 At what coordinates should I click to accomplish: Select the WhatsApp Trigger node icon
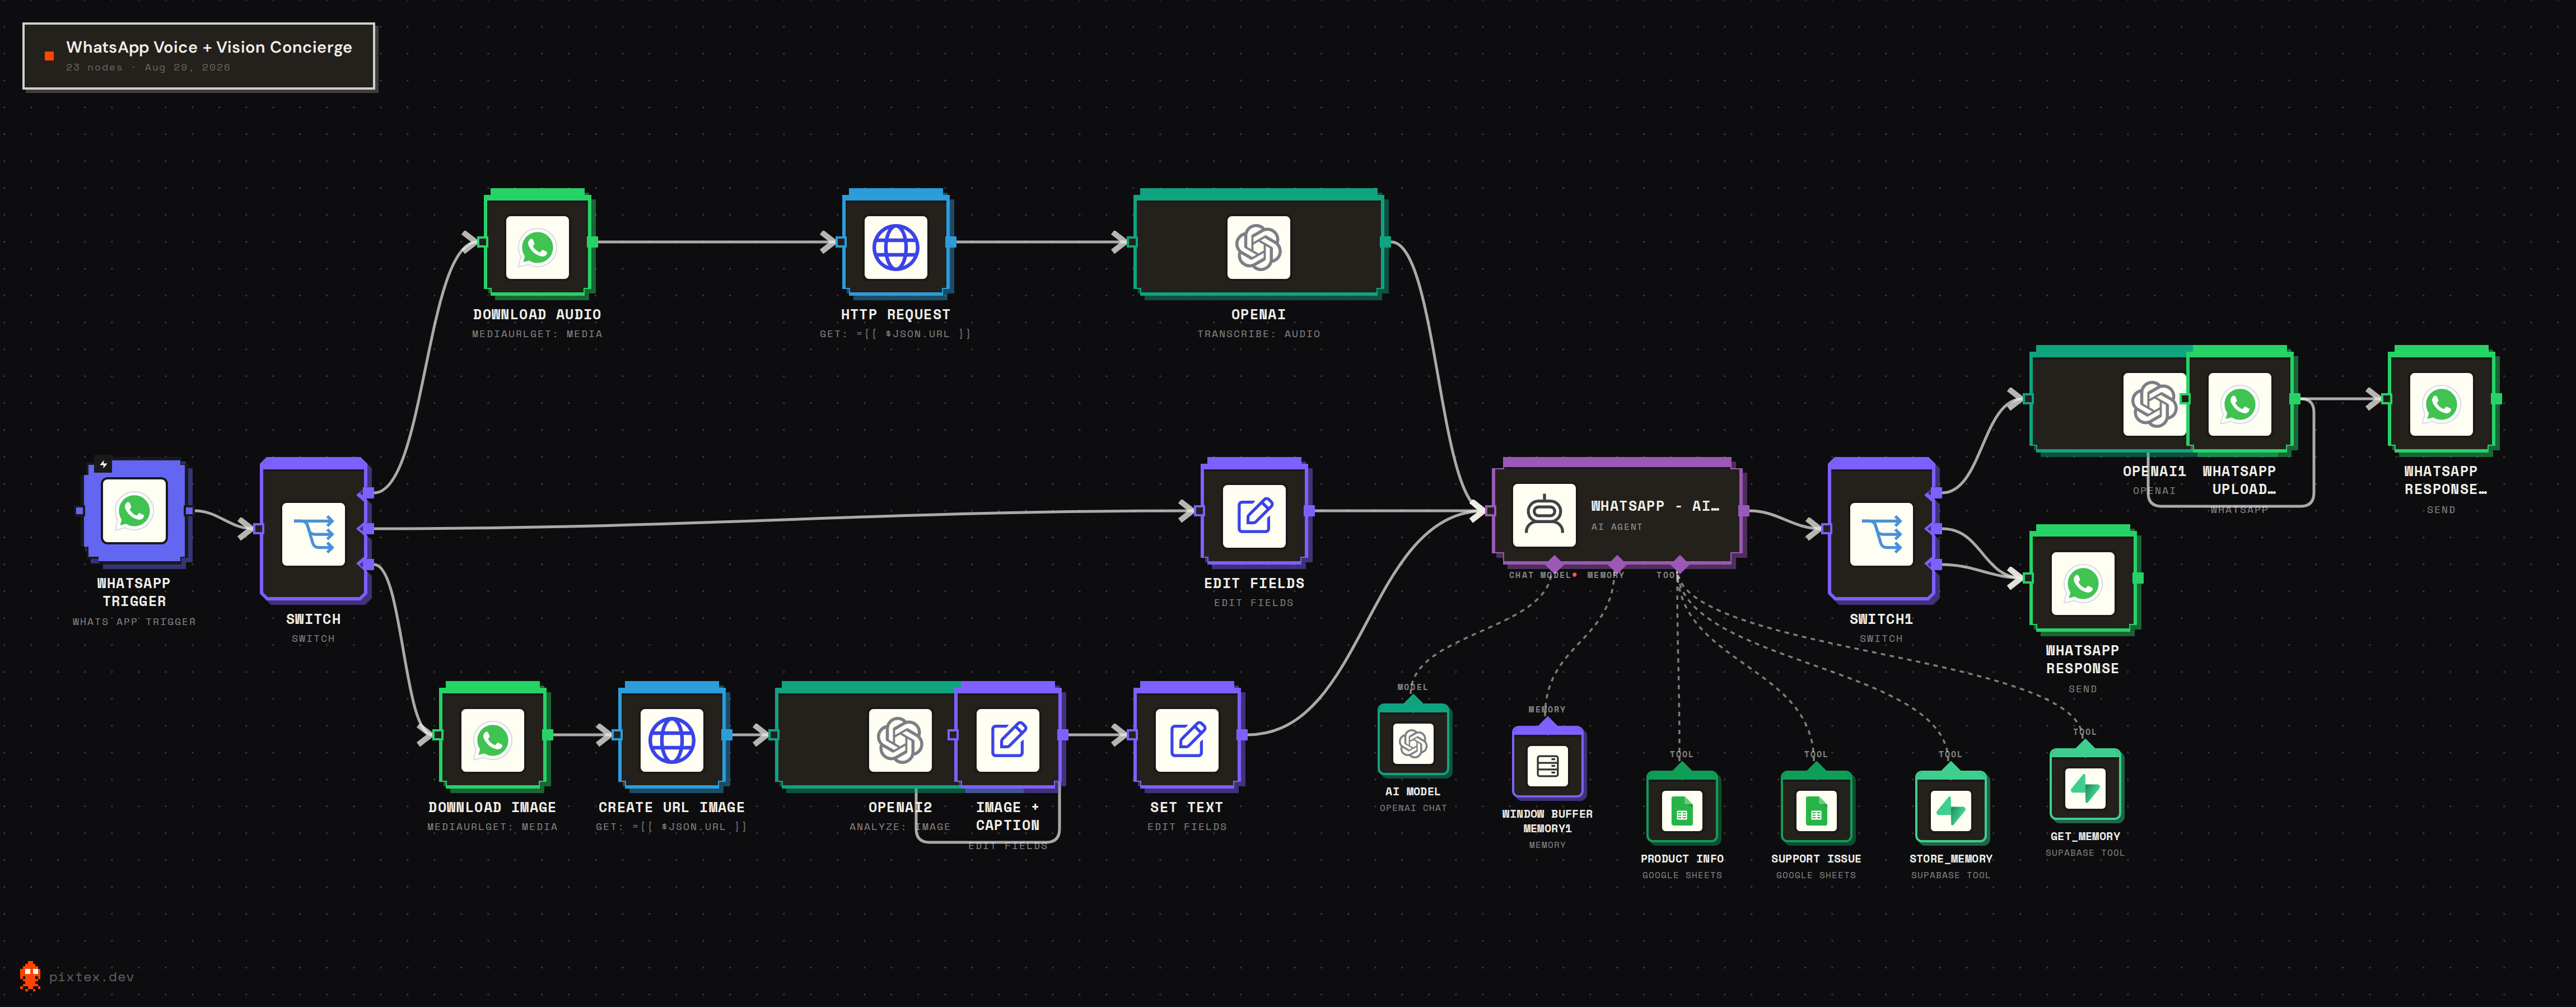pyautogui.click(x=134, y=511)
